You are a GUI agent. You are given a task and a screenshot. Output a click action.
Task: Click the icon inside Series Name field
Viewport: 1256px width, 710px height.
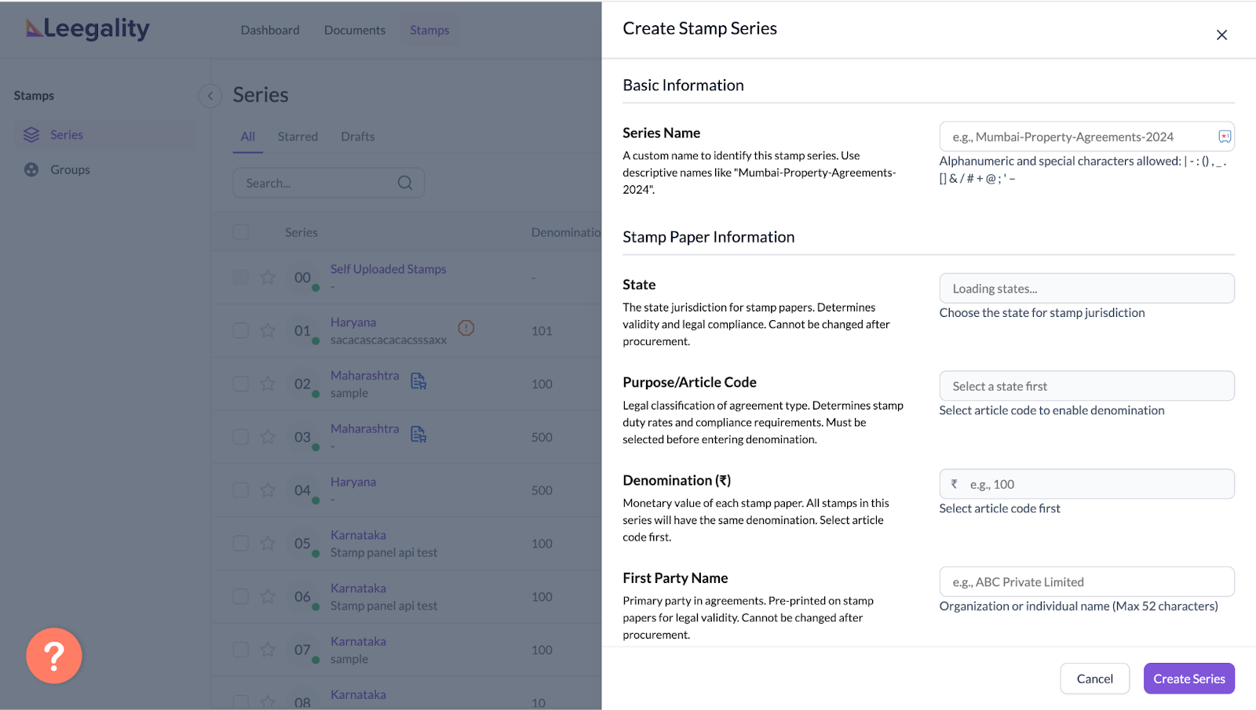coord(1224,137)
